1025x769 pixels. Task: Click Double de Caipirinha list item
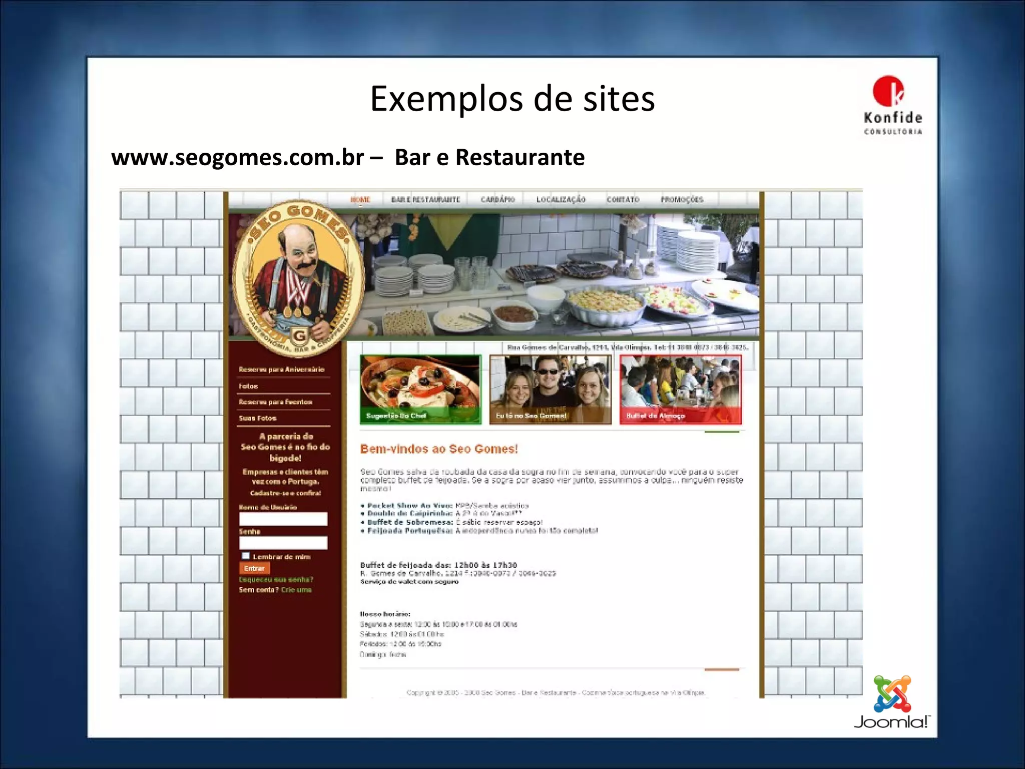point(441,514)
